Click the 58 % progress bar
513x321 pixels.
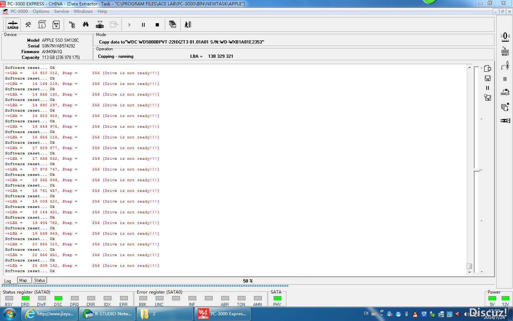(x=248, y=281)
